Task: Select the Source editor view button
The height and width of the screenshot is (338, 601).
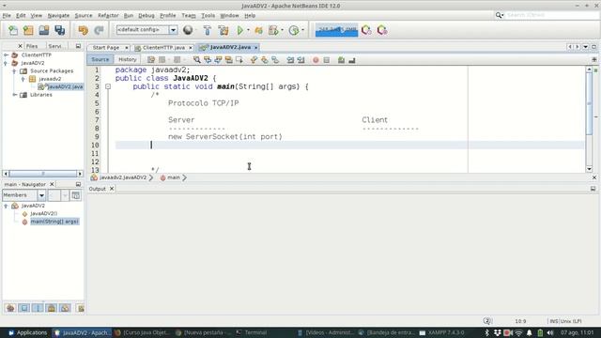Action: point(100,59)
